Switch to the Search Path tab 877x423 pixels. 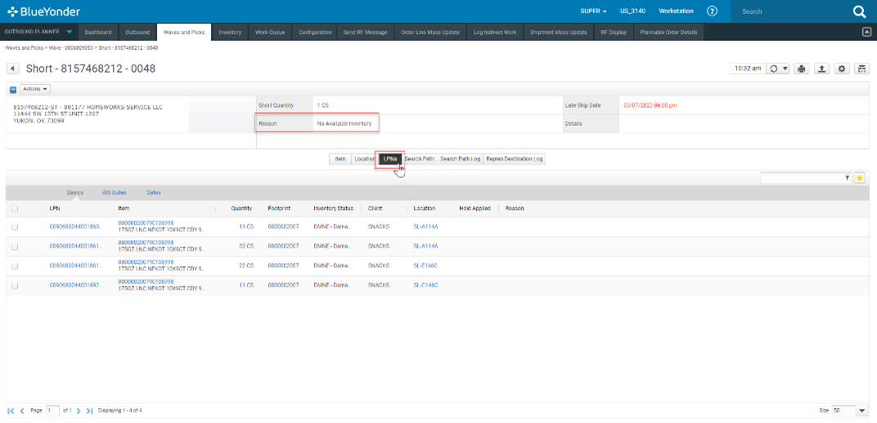(419, 158)
